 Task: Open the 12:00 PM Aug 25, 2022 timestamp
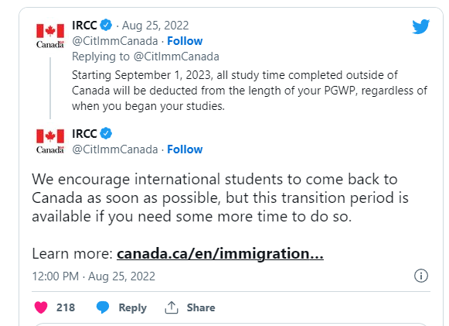94,276
